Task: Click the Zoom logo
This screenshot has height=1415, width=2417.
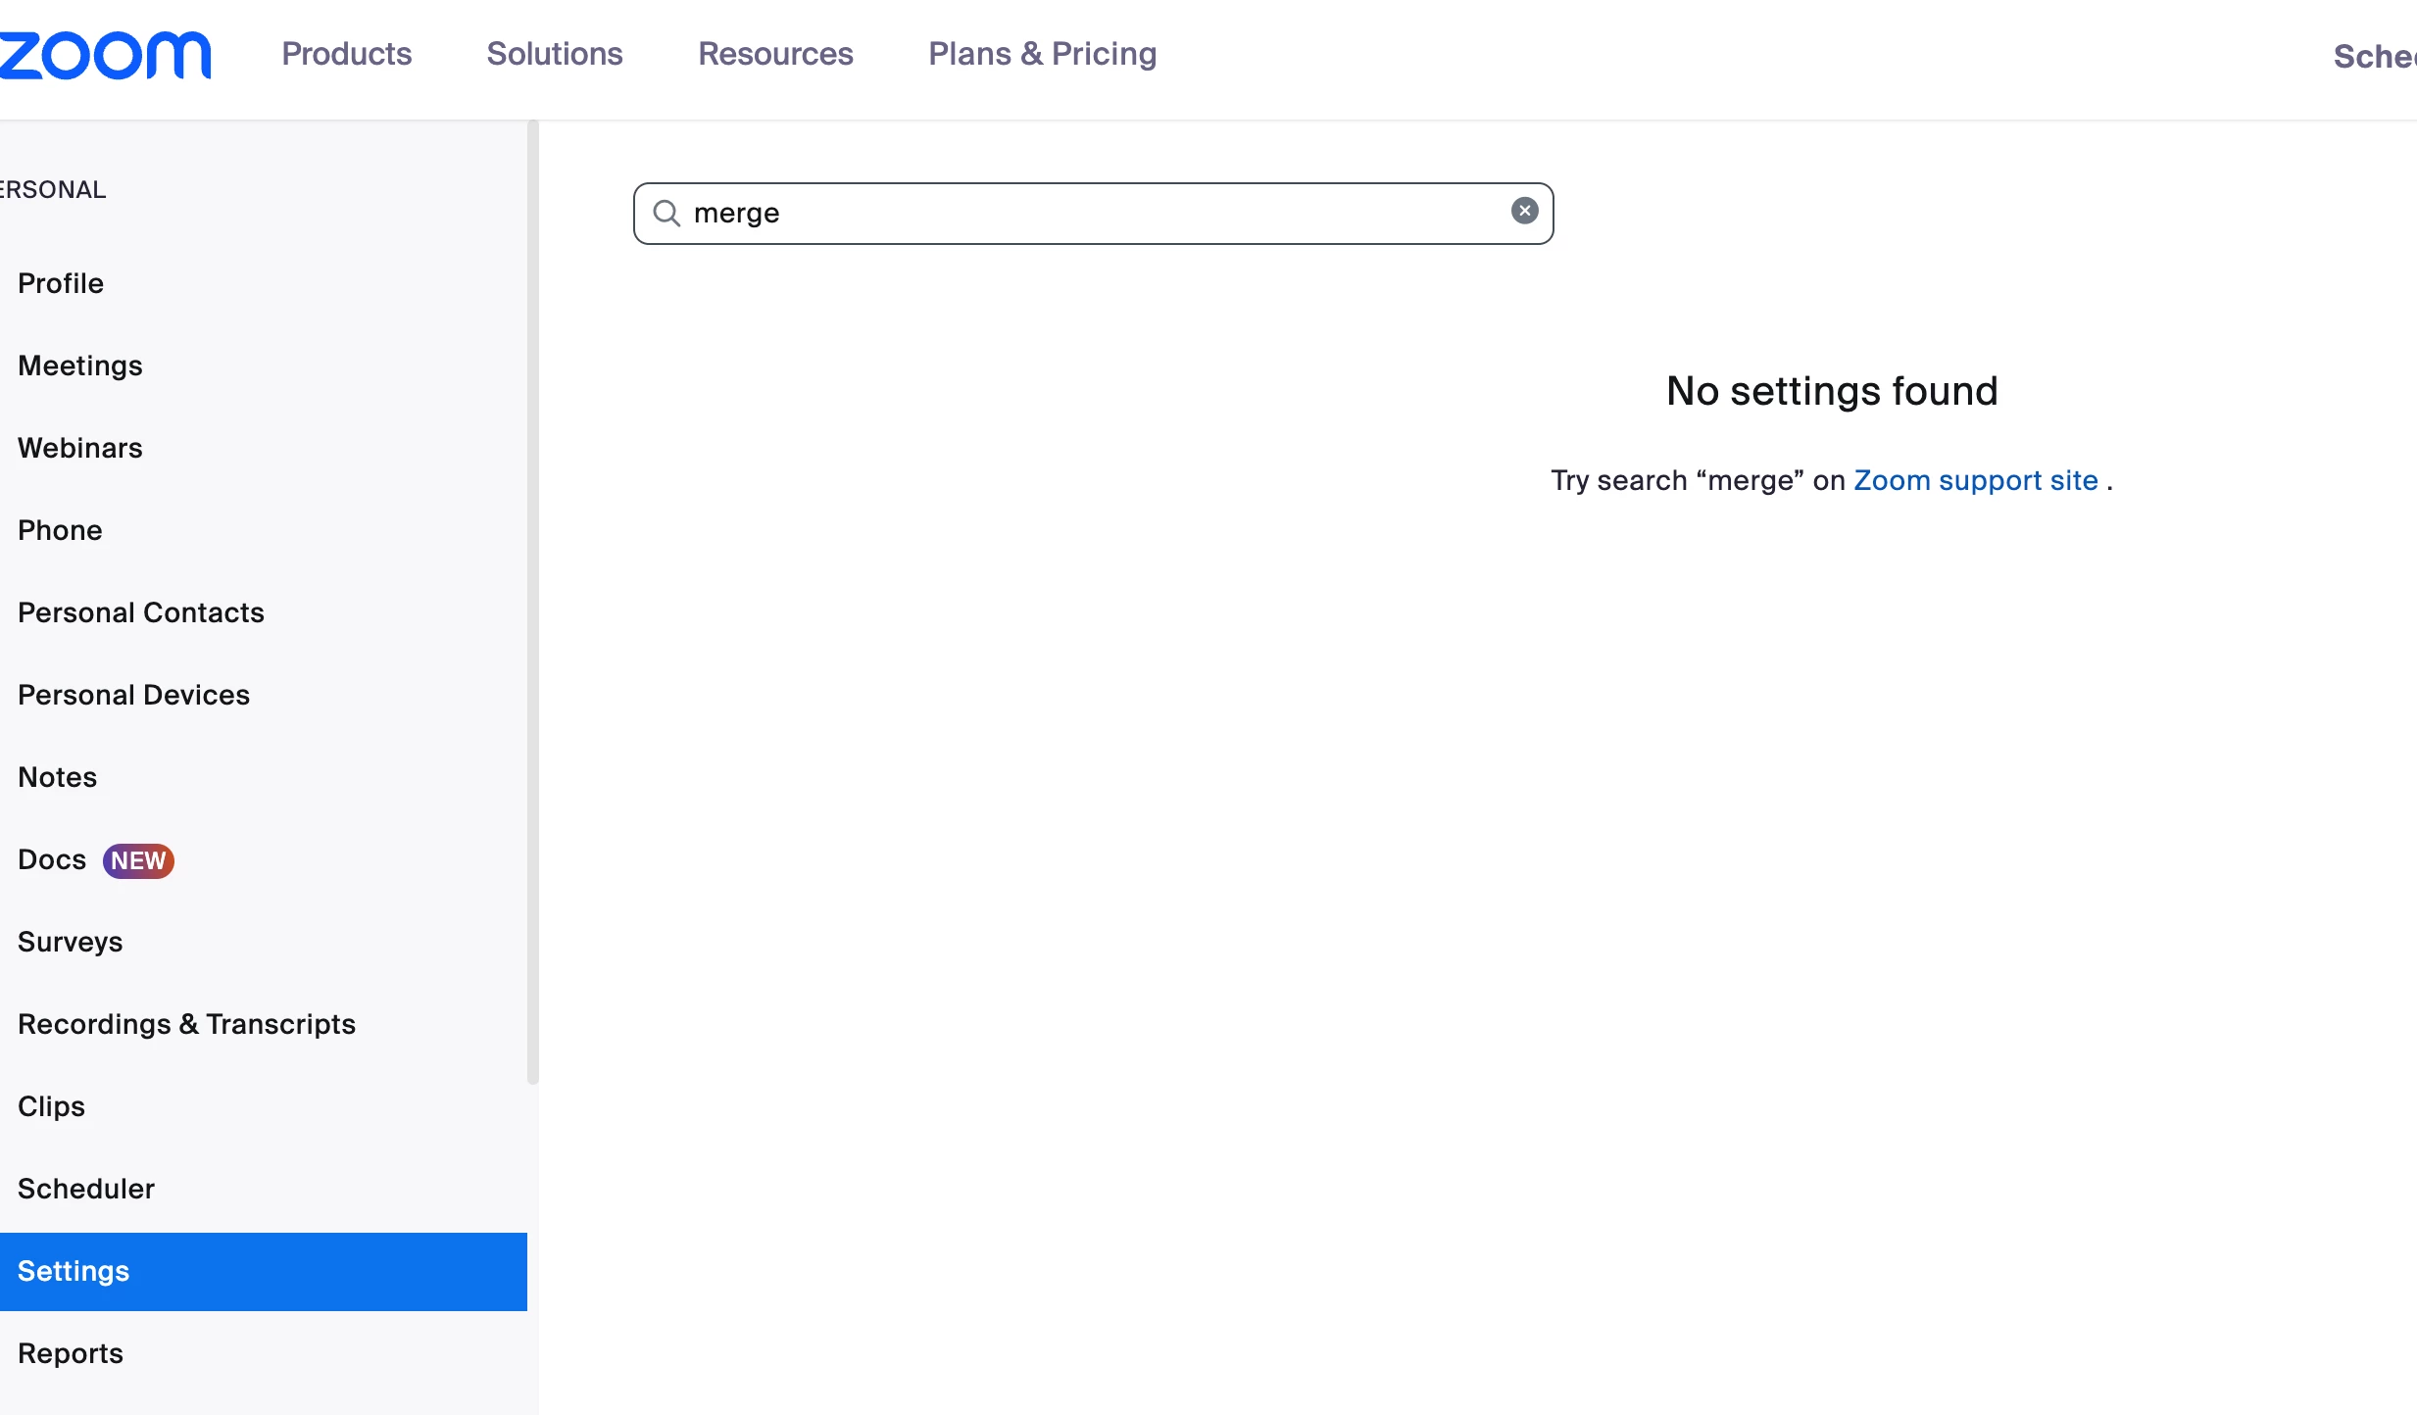Action: 105,55
